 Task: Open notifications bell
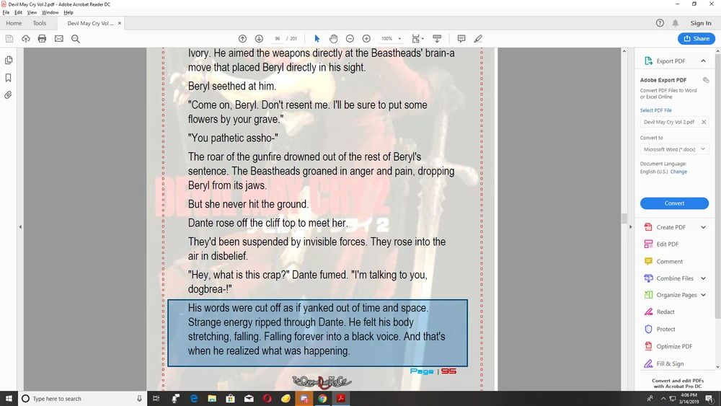tap(676, 23)
